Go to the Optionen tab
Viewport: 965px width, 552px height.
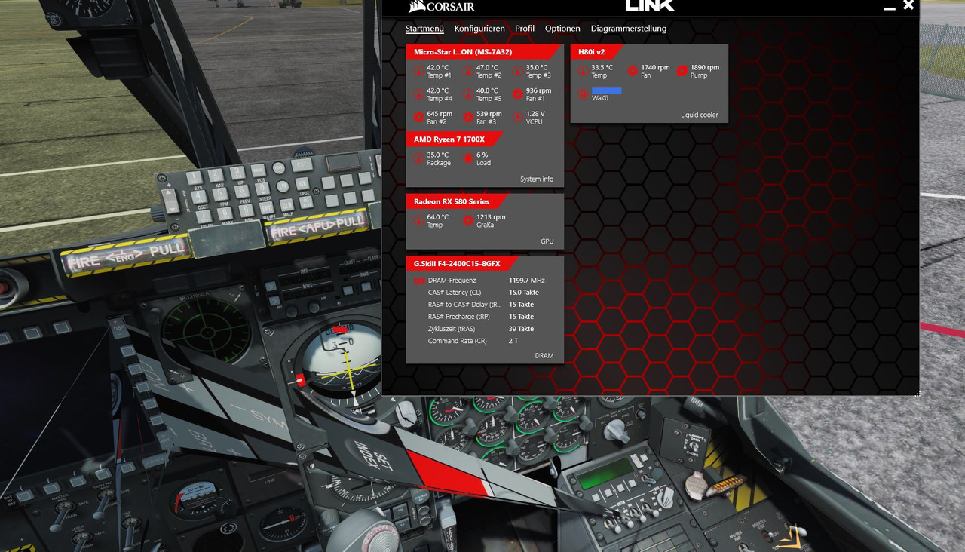562,29
